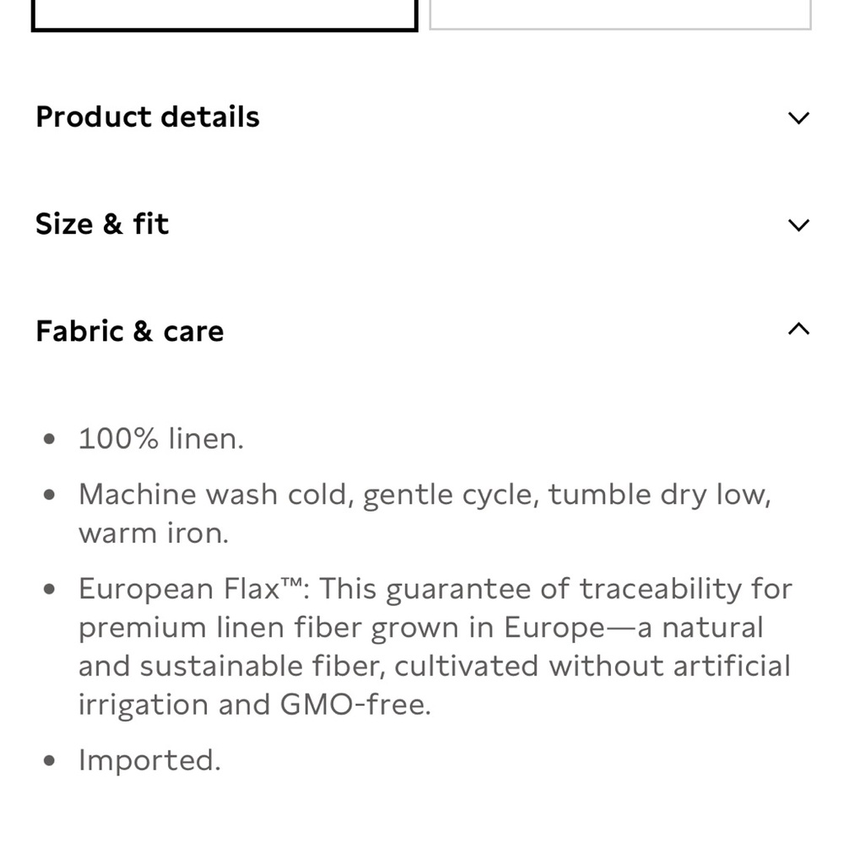The image size is (844, 844).
Task: Click the black-outlined button at top
Action: click(225, 15)
